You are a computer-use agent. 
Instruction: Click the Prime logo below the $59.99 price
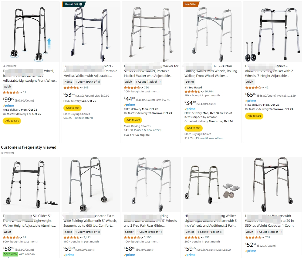click(69, 255)
